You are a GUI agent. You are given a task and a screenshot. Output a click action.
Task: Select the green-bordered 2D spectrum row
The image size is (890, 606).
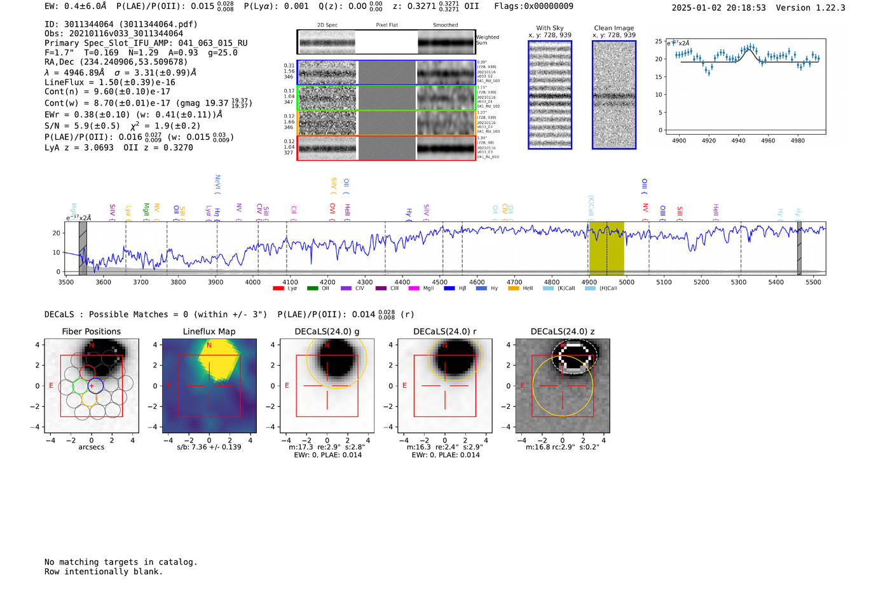click(387, 98)
